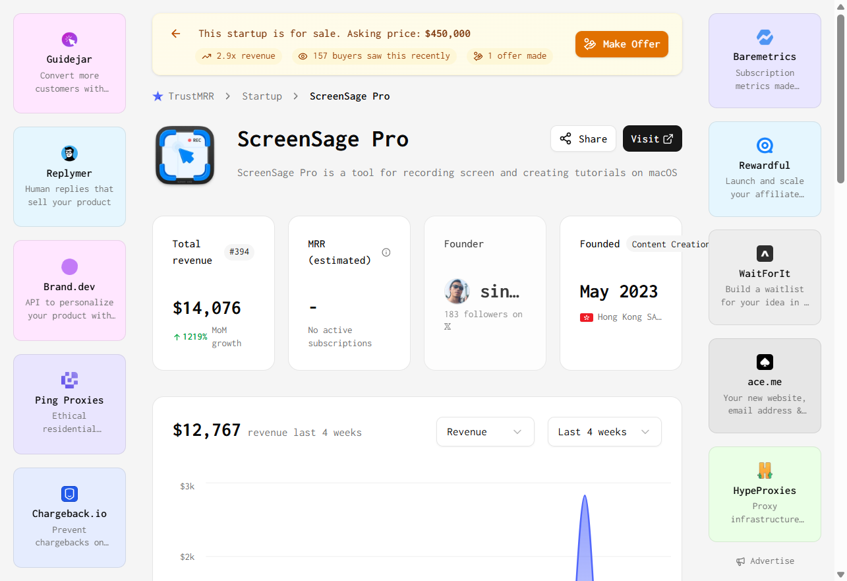Click the founder avatar photo

pos(457,291)
